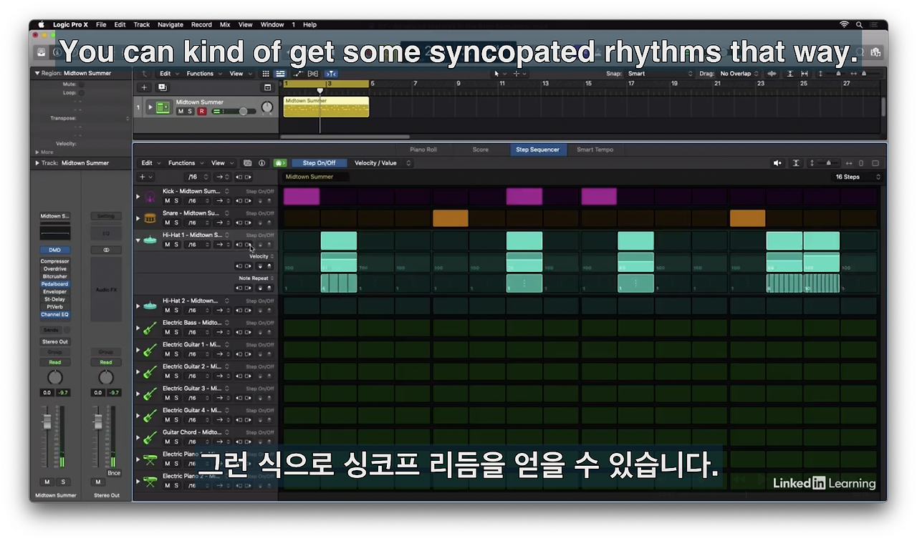Open the Drag No Overlap dropdown
The width and height of the screenshot is (917, 541).
click(x=739, y=74)
